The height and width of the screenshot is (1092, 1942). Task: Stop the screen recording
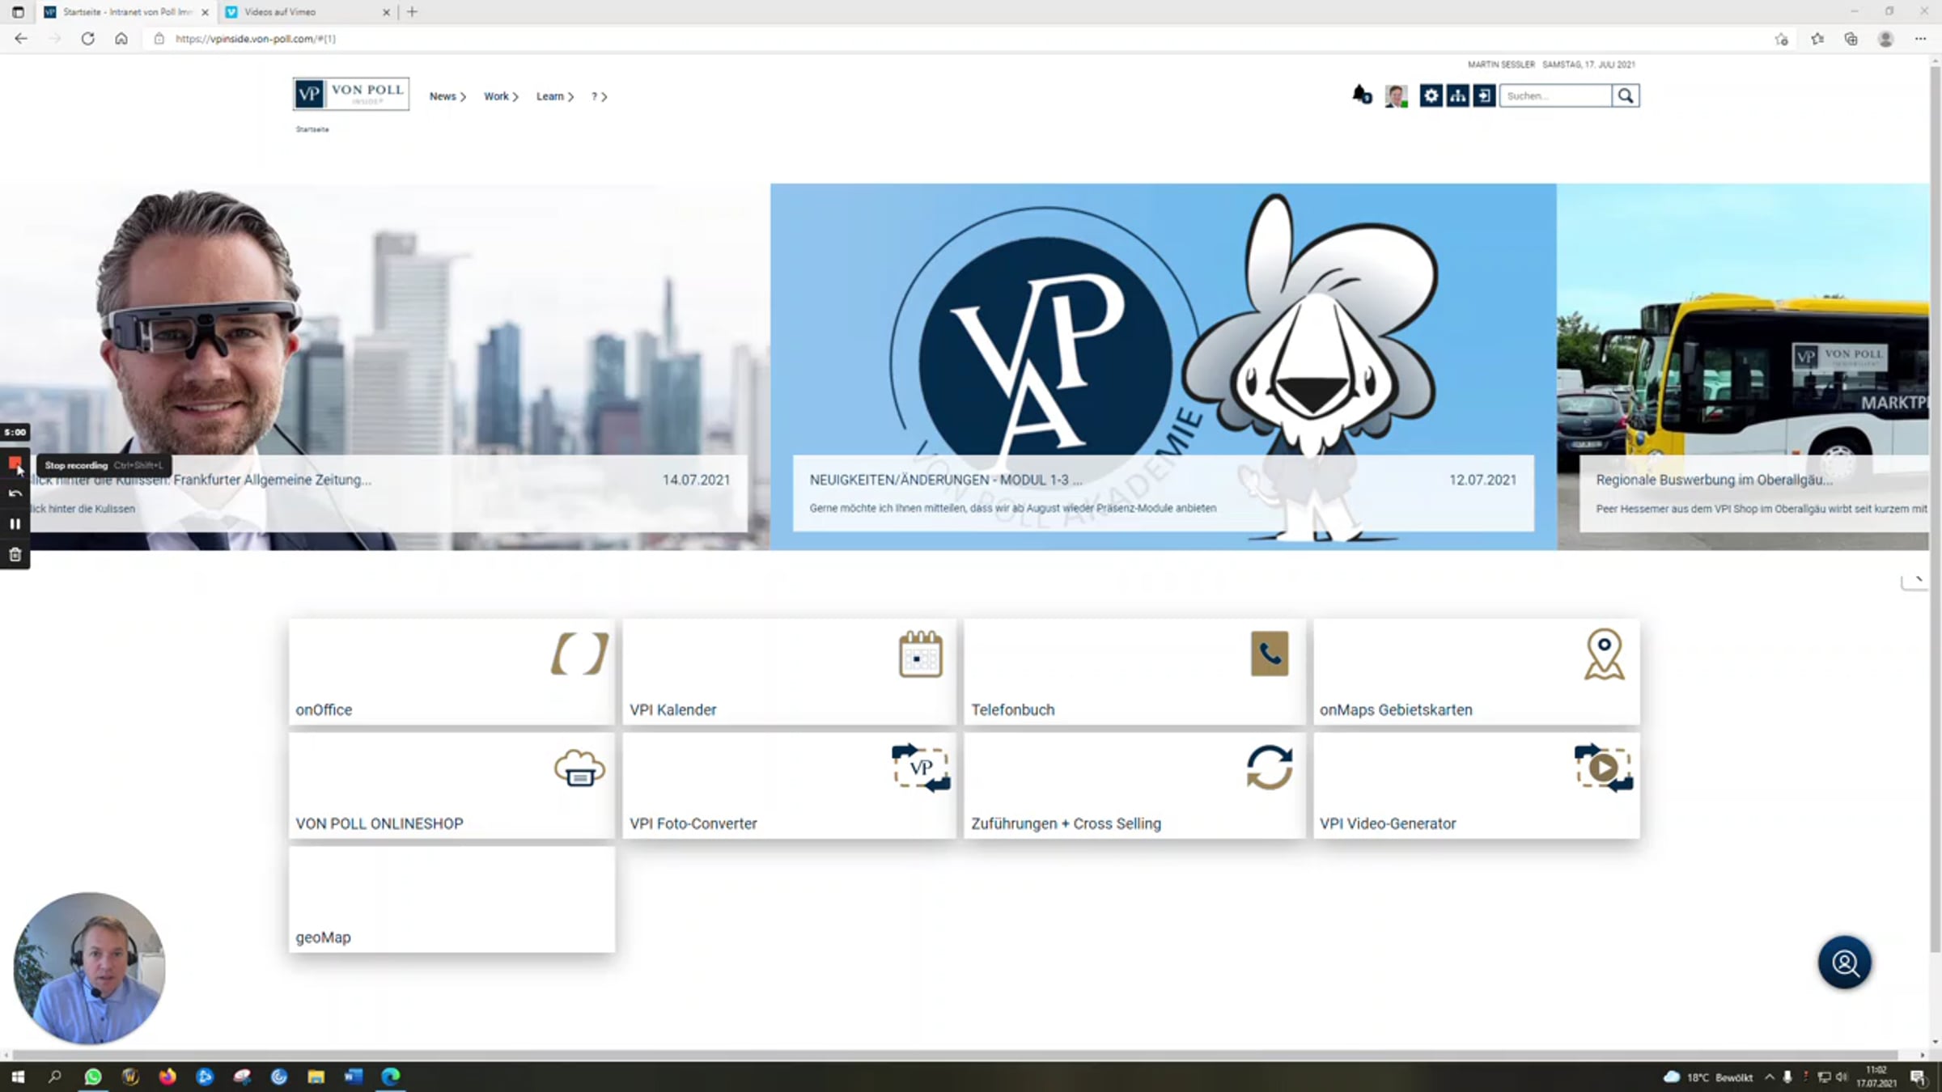(x=15, y=463)
